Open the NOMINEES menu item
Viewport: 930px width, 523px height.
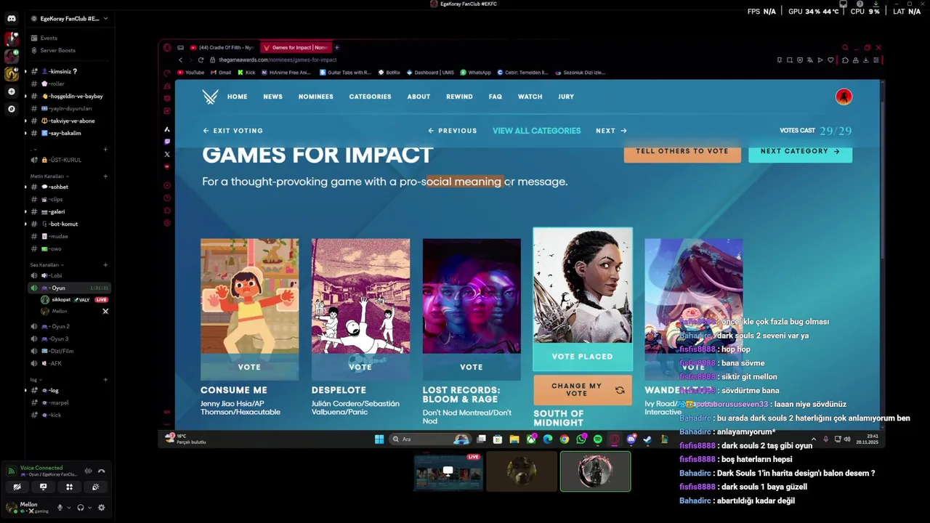click(x=315, y=97)
